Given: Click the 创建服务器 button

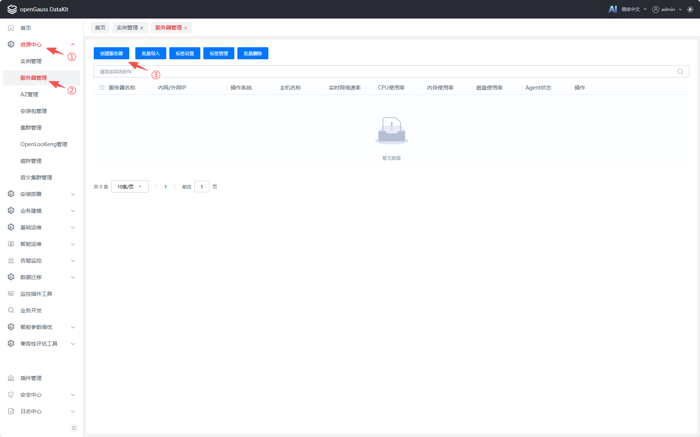Looking at the screenshot, I should (111, 53).
